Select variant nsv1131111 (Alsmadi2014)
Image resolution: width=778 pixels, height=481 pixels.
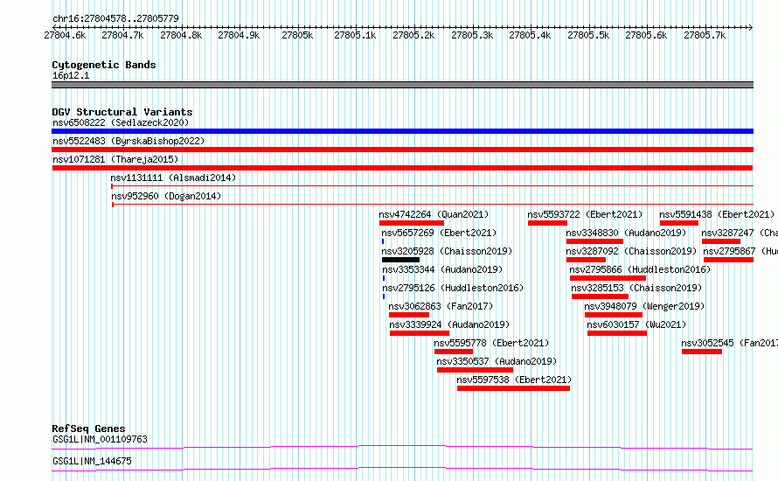pos(173,178)
